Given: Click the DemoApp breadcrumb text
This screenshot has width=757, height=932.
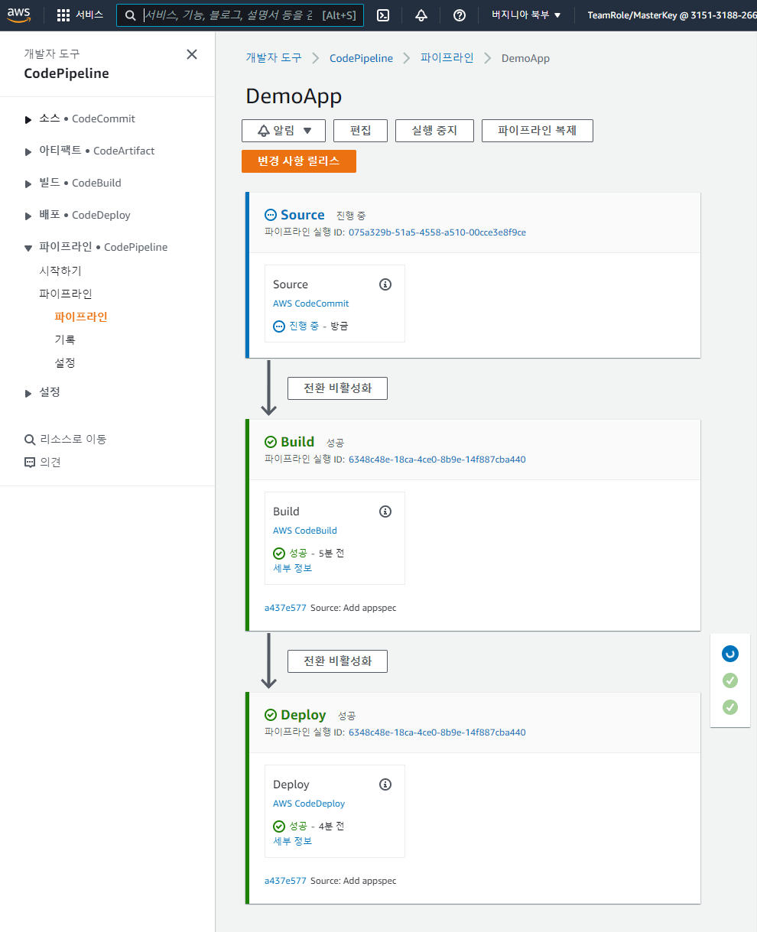Looking at the screenshot, I should [525, 58].
